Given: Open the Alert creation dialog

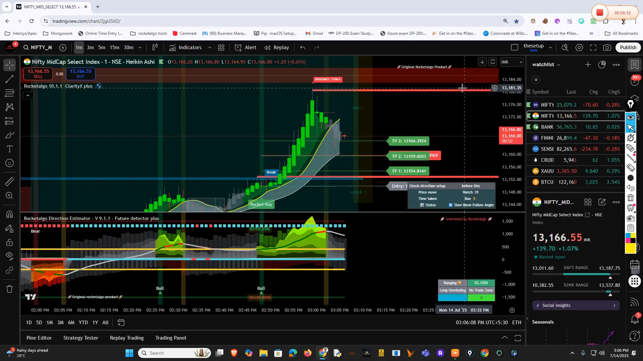Looking at the screenshot, I should click(x=245, y=47).
